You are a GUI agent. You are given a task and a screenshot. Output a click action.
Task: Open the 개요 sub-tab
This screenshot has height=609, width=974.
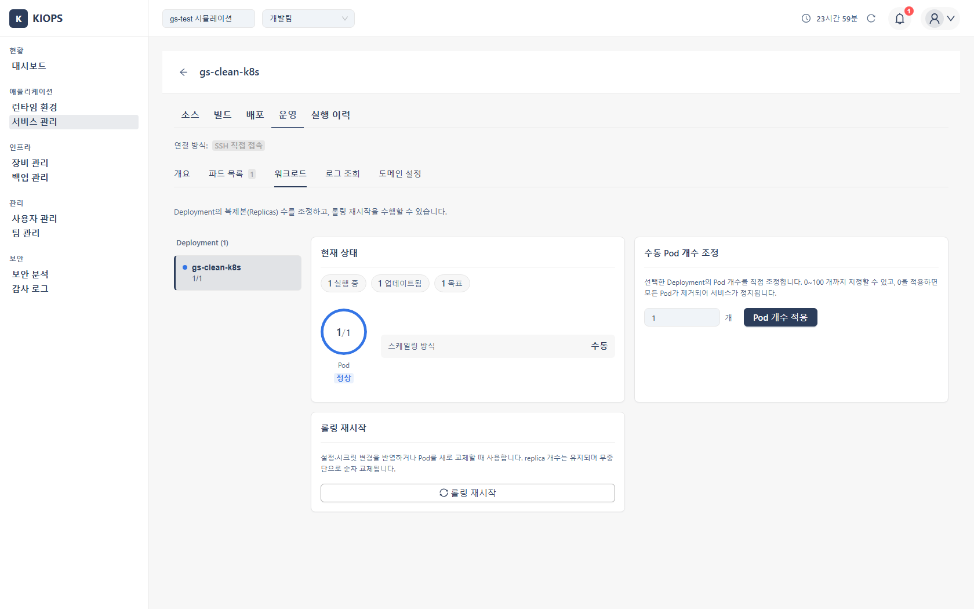click(x=182, y=173)
